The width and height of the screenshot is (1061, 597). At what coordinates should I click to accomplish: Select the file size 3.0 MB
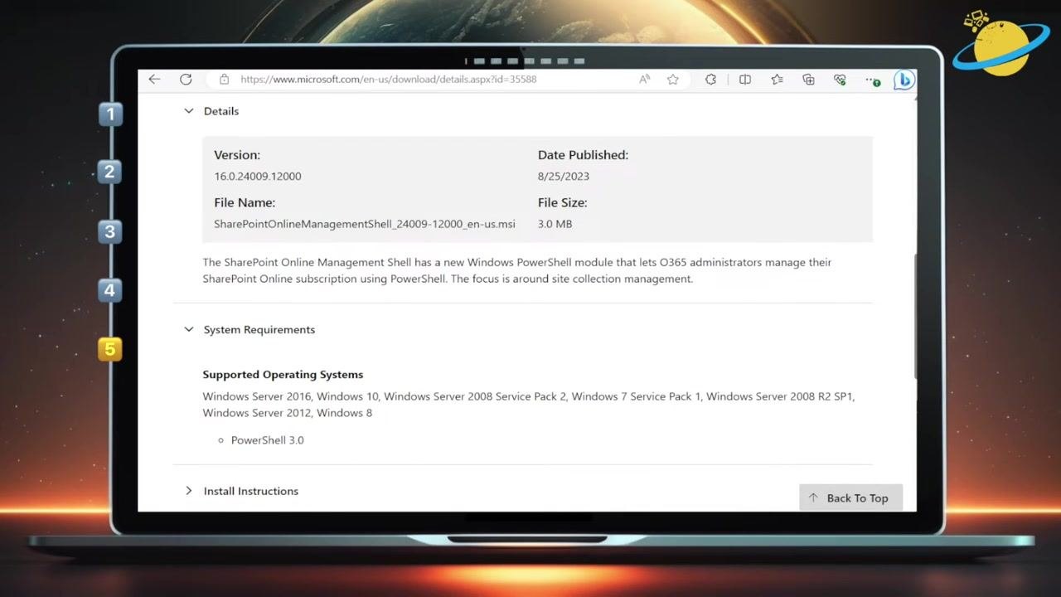(555, 224)
